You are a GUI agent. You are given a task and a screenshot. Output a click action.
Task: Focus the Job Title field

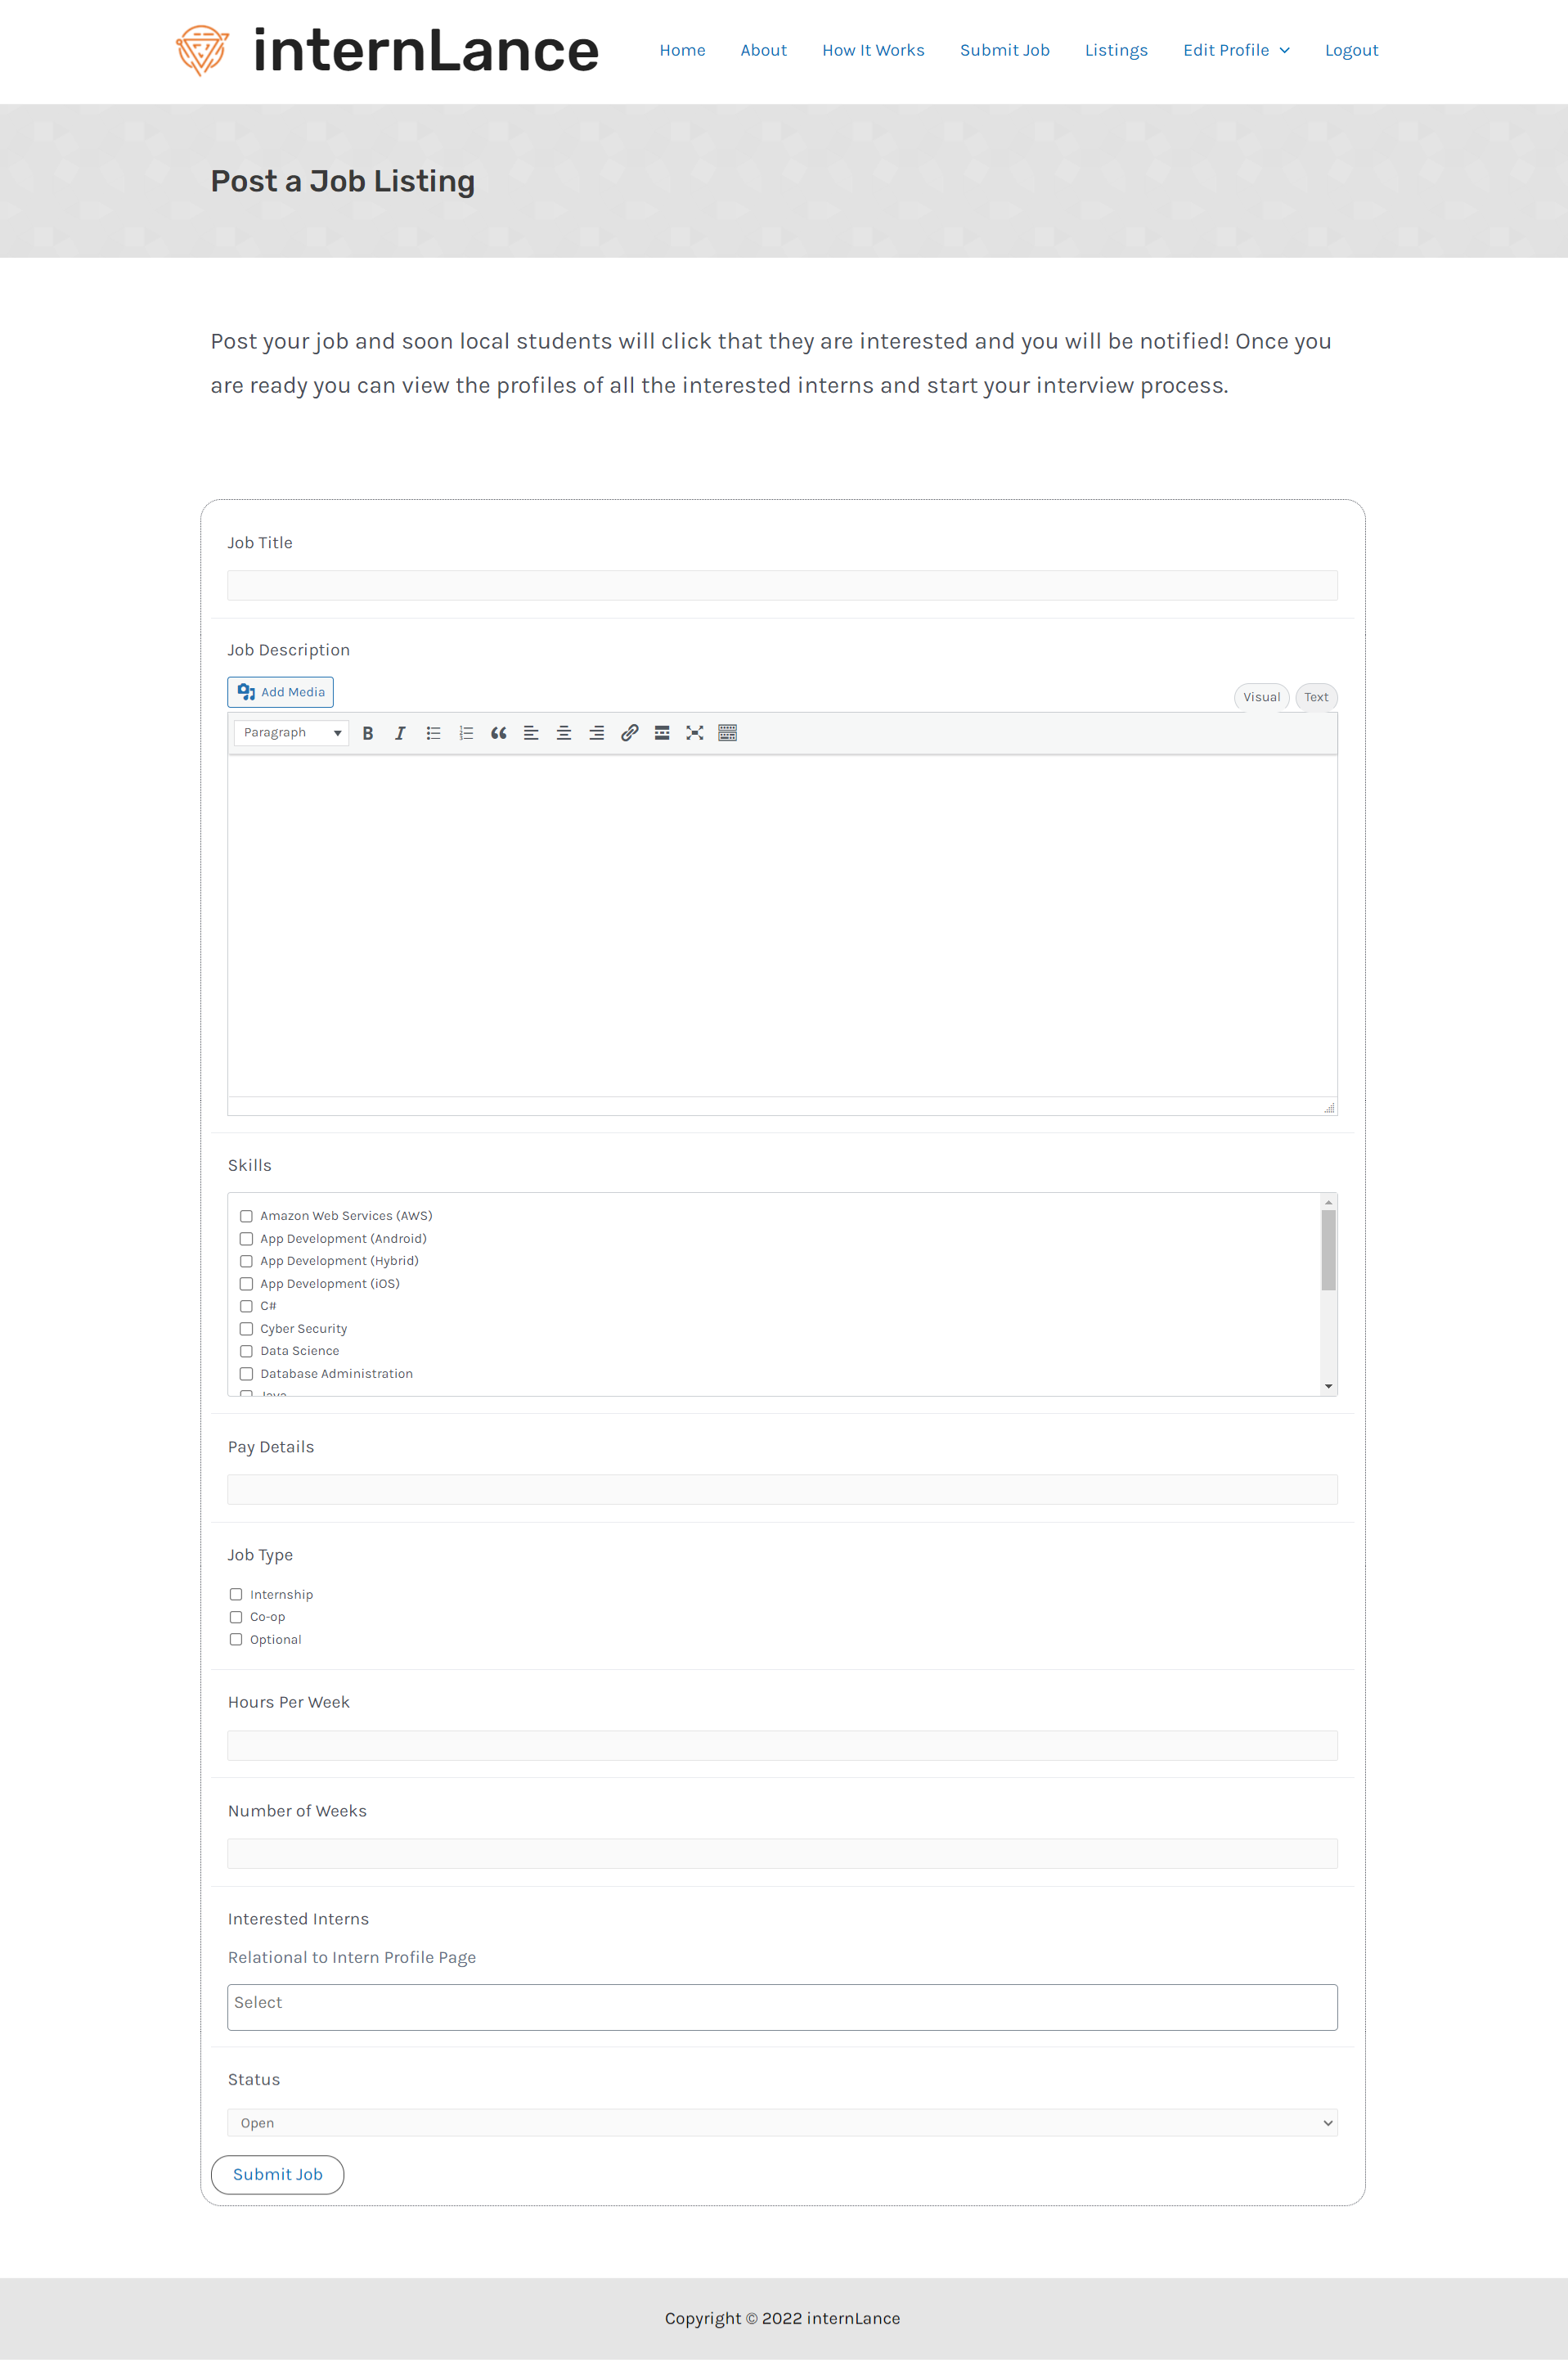(782, 585)
